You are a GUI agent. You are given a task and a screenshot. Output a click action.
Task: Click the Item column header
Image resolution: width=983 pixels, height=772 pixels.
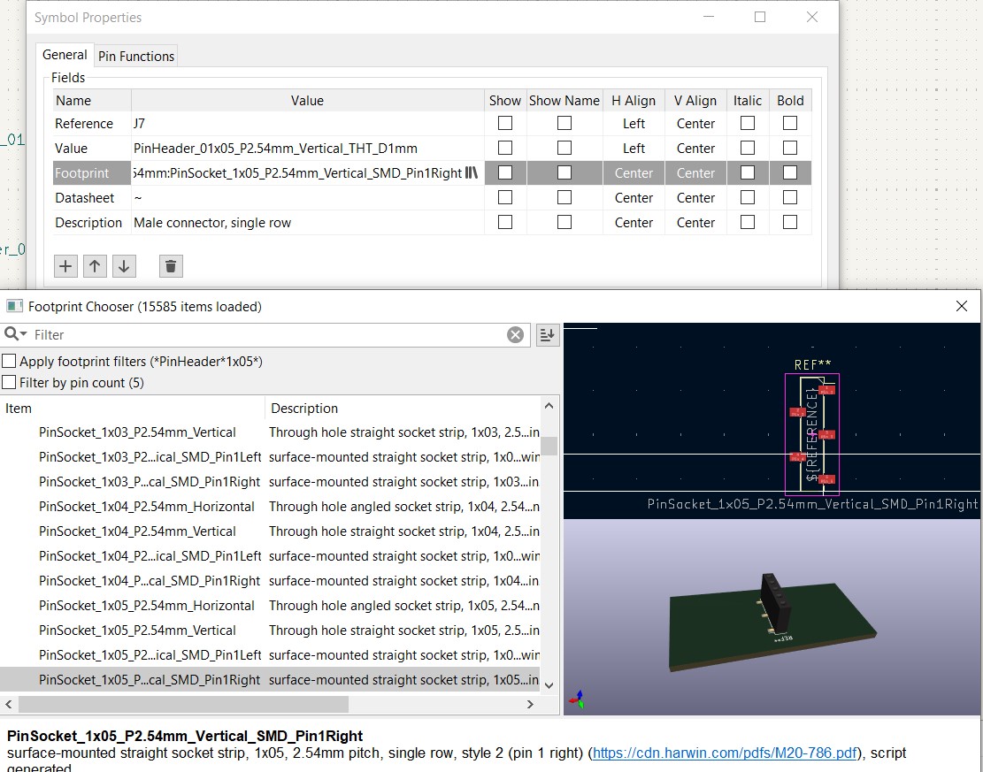pos(133,409)
